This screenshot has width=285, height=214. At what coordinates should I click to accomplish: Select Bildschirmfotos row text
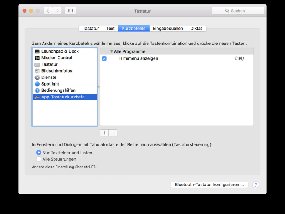pos(57,71)
